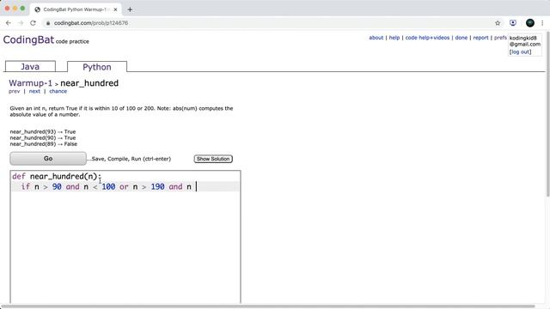Go to the prev problem link
Image resolution: width=550 pixels, height=309 pixels.
14,91
